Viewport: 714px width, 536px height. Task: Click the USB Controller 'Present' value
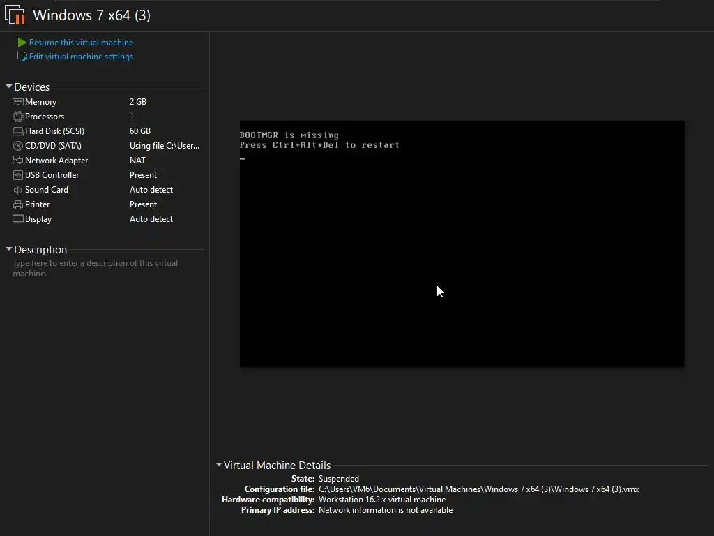click(143, 175)
